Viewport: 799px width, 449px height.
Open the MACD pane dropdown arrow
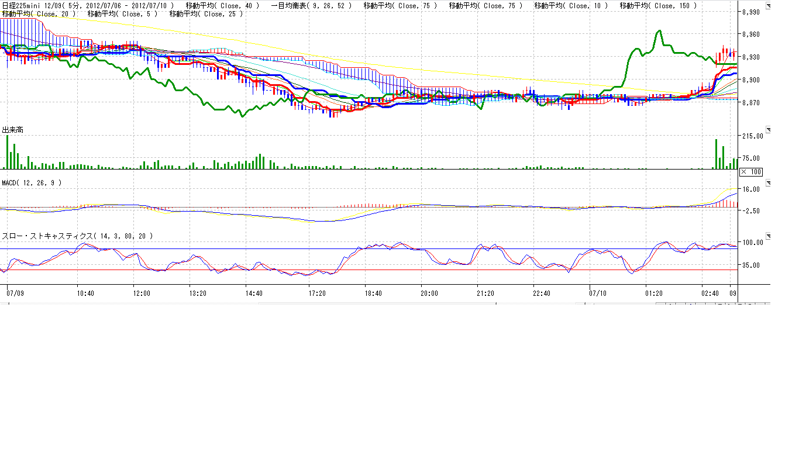point(769,183)
